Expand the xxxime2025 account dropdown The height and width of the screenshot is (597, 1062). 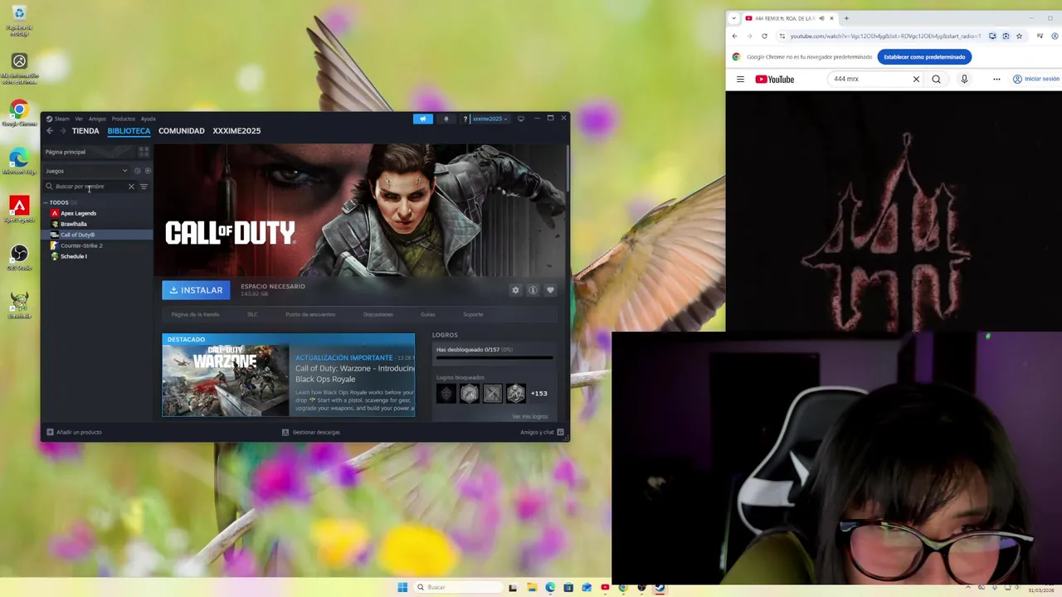click(490, 119)
